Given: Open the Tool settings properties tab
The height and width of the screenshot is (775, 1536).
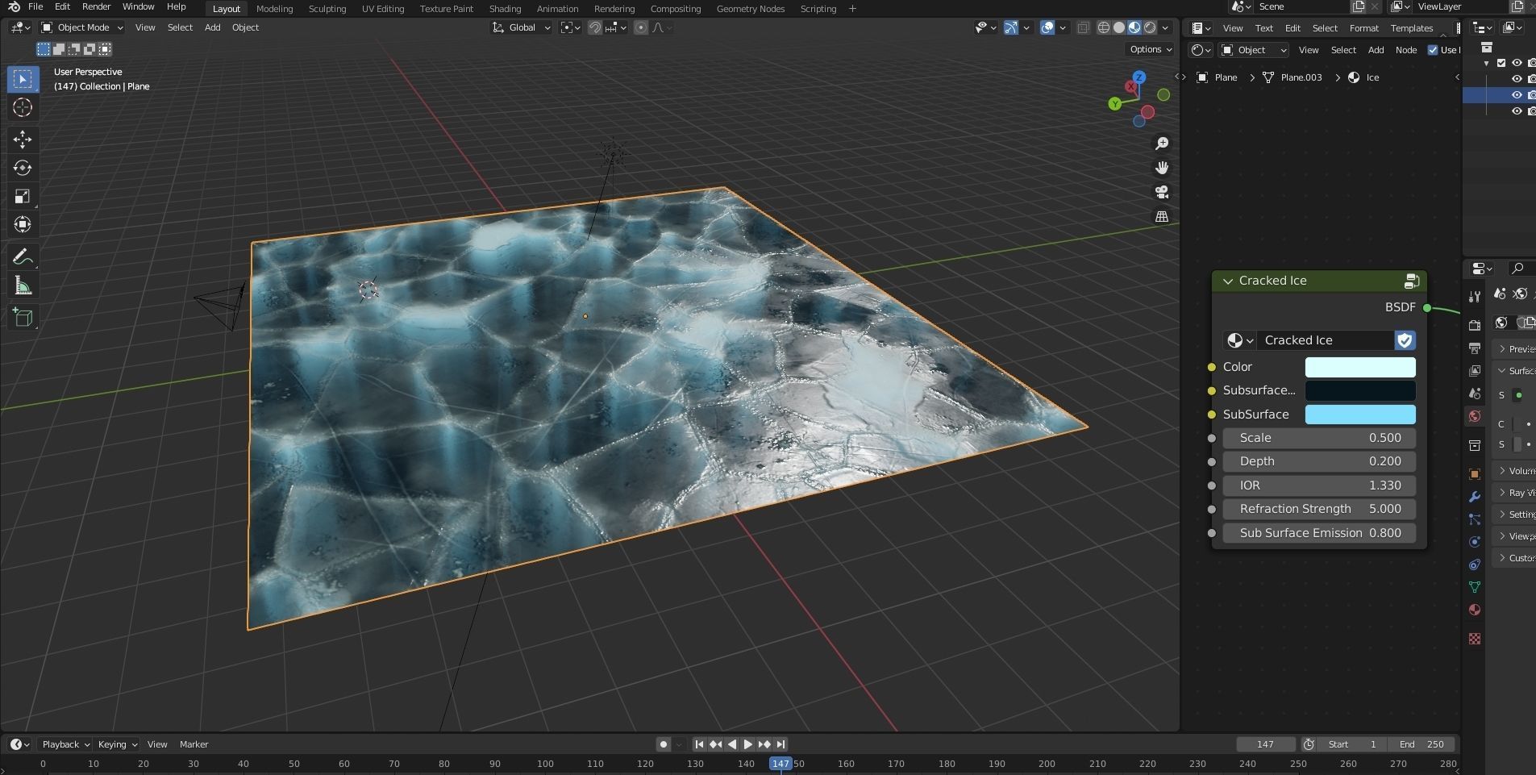Looking at the screenshot, I should click(x=1475, y=296).
